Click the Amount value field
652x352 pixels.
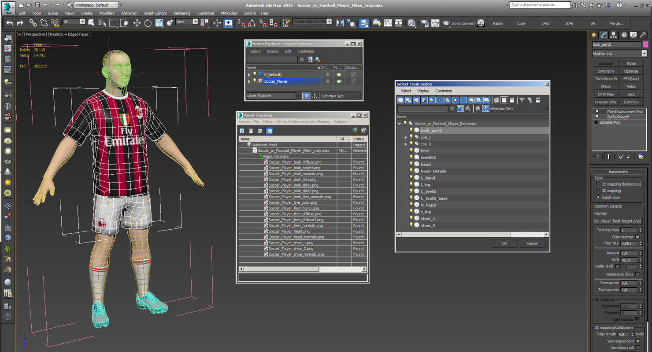[x=629, y=253]
